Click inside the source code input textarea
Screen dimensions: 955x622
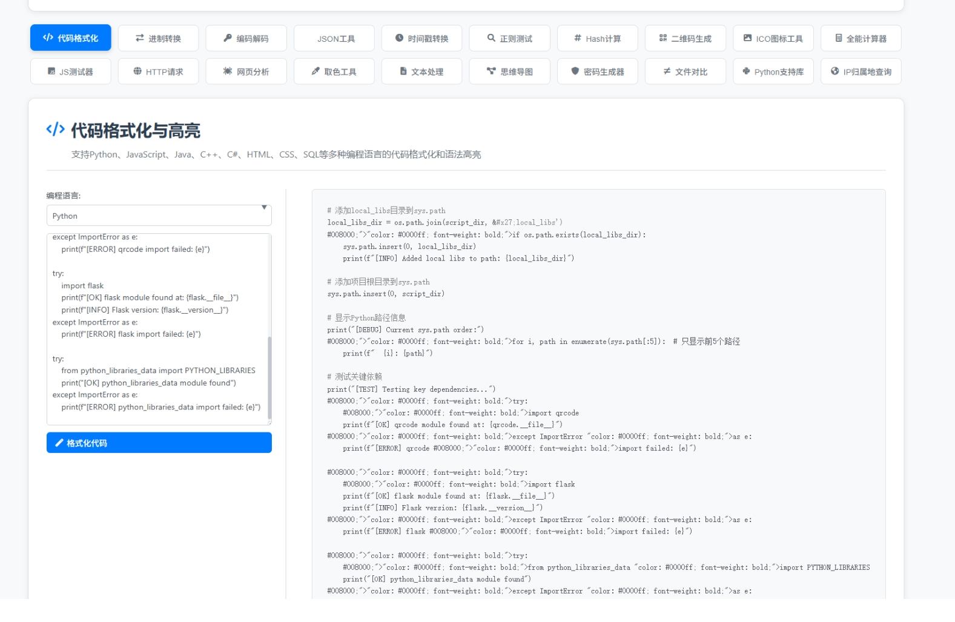[x=157, y=329]
